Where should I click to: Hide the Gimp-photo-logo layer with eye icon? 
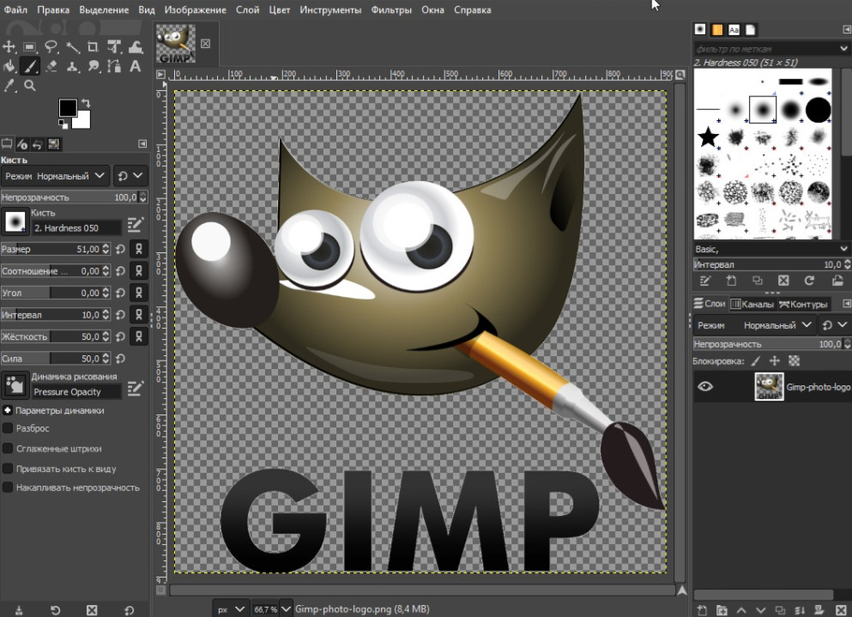coord(705,386)
